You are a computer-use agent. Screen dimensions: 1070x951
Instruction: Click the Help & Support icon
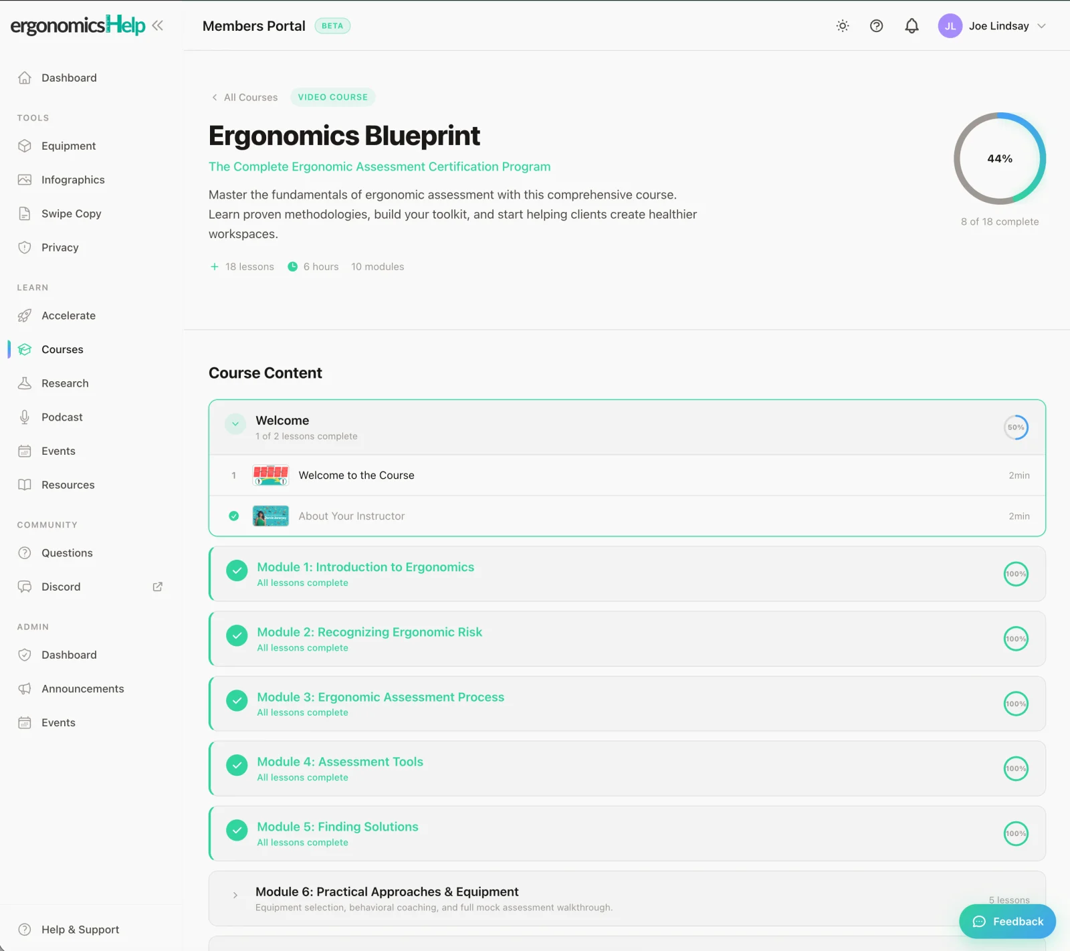click(25, 930)
